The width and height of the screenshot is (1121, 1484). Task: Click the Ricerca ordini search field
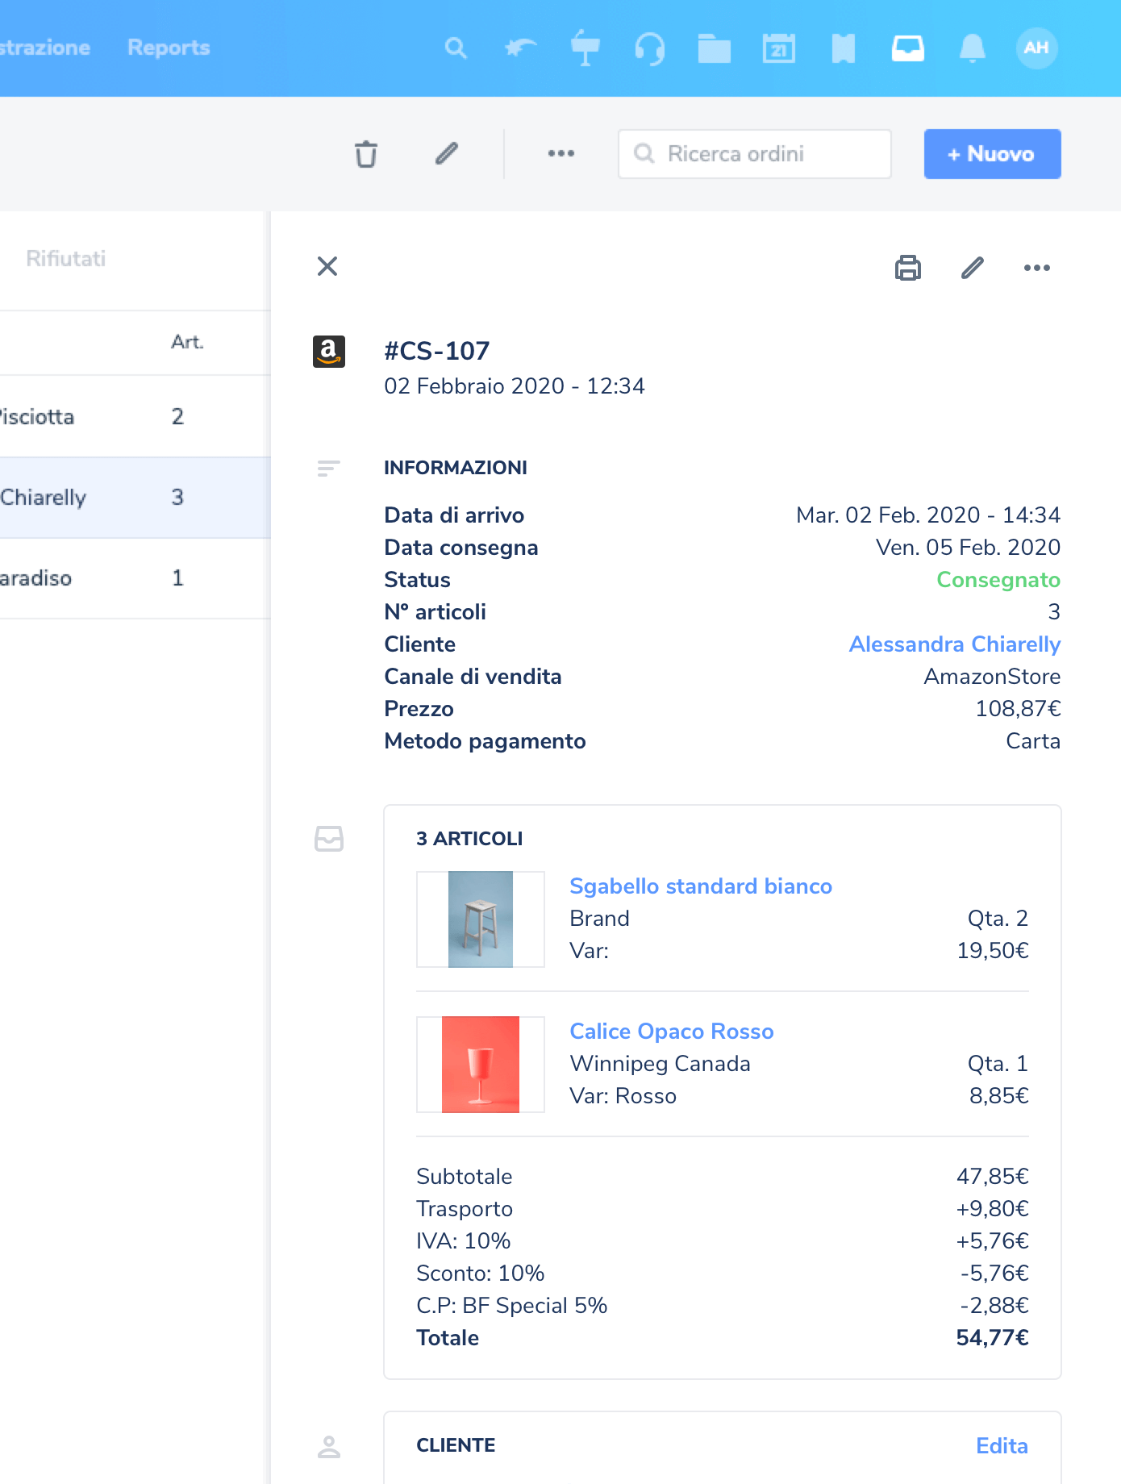point(754,154)
